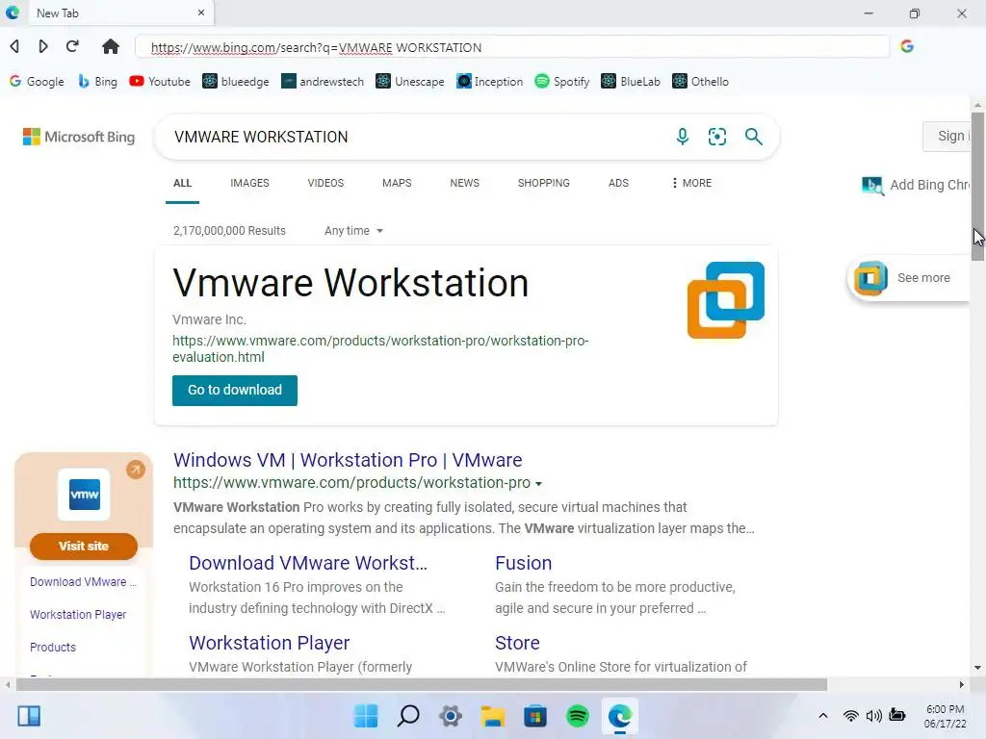Open the MORE search categories menu
This screenshot has height=739, width=986.
click(691, 183)
